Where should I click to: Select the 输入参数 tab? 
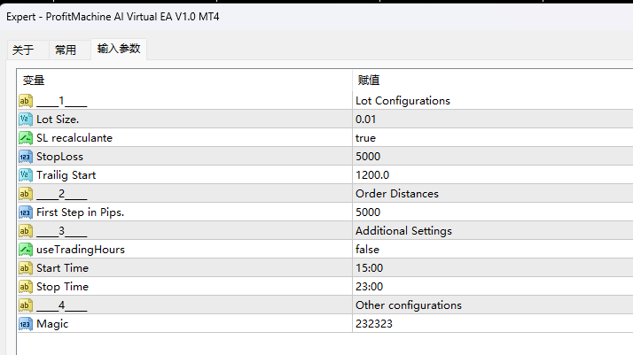(119, 50)
